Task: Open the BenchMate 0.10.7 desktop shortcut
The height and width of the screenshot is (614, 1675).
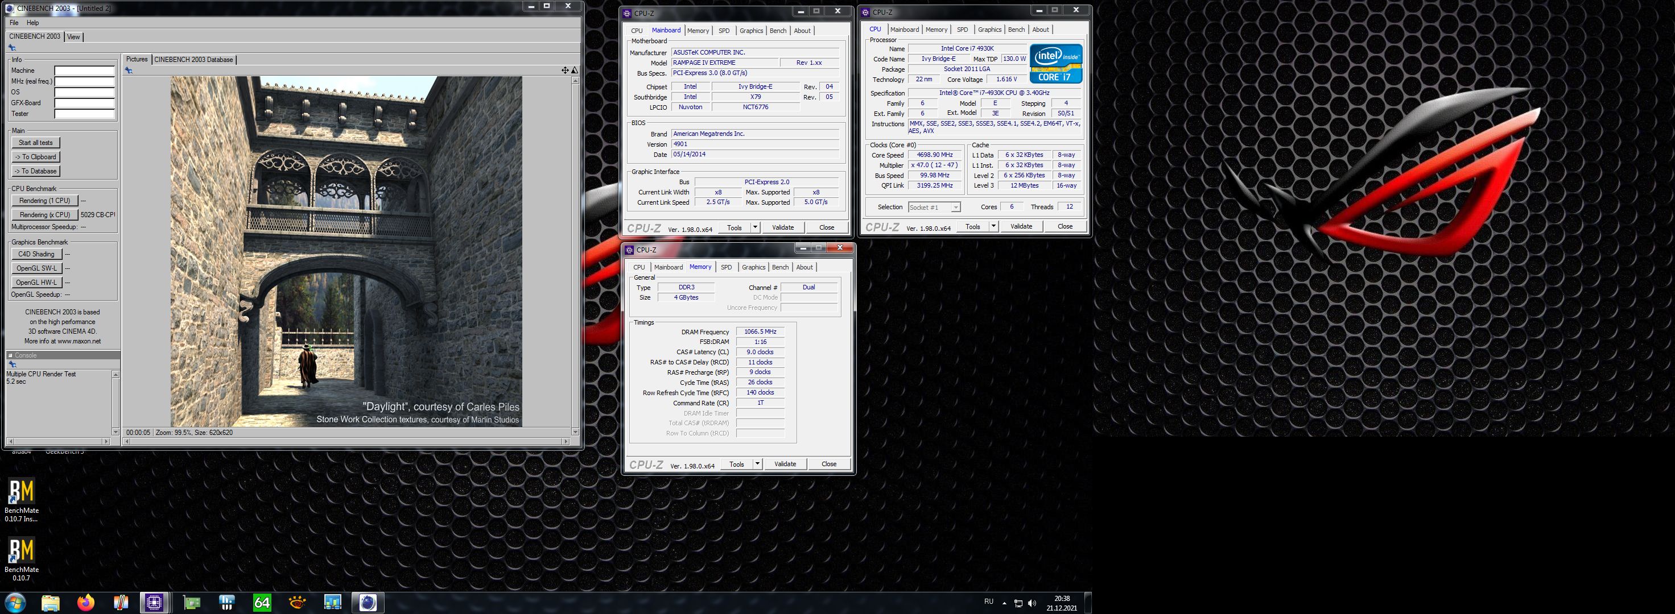Action: coord(22,559)
